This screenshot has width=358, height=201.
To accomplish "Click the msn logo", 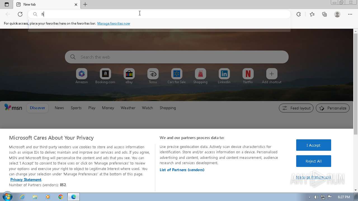I will click(x=13, y=107).
